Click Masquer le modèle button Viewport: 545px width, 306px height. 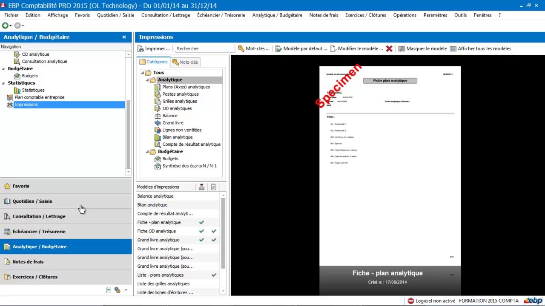(422, 48)
